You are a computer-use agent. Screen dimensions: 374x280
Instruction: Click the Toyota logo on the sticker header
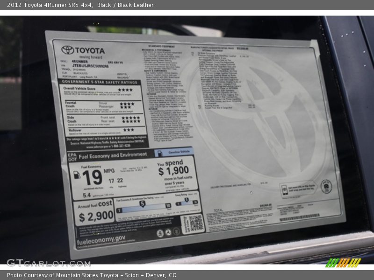tap(68, 50)
